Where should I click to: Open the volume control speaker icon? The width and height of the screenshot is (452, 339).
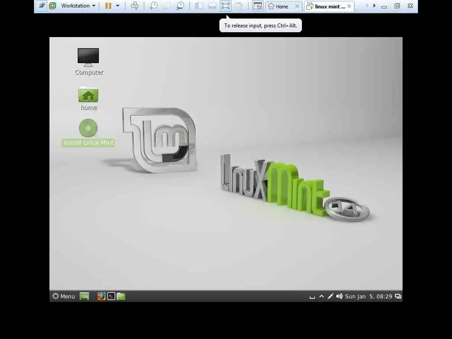(339, 296)
